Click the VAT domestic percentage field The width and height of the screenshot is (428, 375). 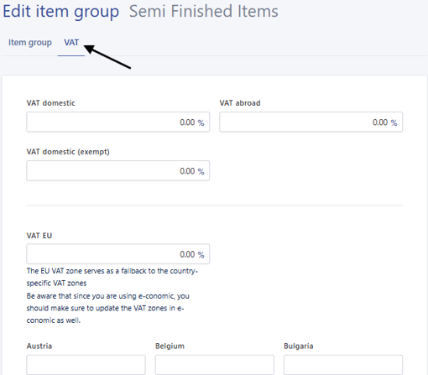tap(117, 122)
